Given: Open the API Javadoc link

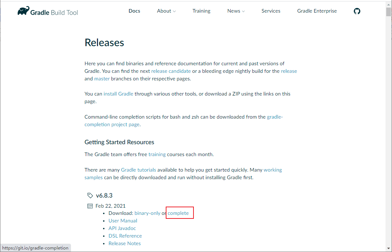Looking at the screenshot, I should point(122,228).
